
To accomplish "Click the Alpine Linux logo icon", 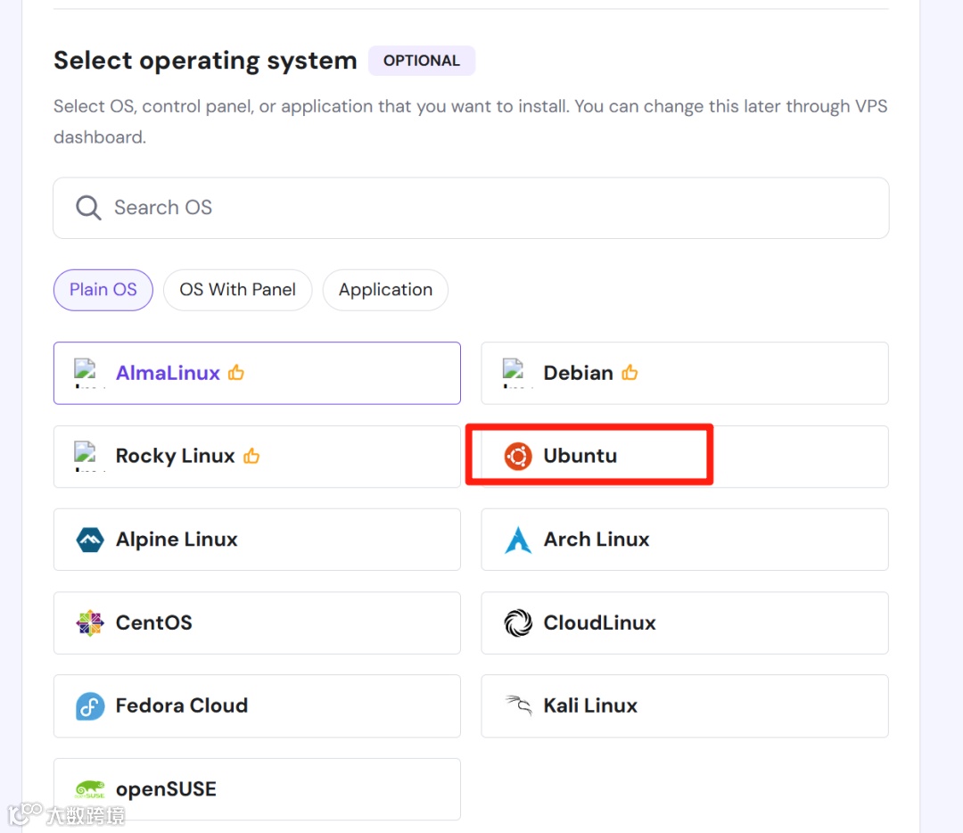I will (x=90, y=540).
